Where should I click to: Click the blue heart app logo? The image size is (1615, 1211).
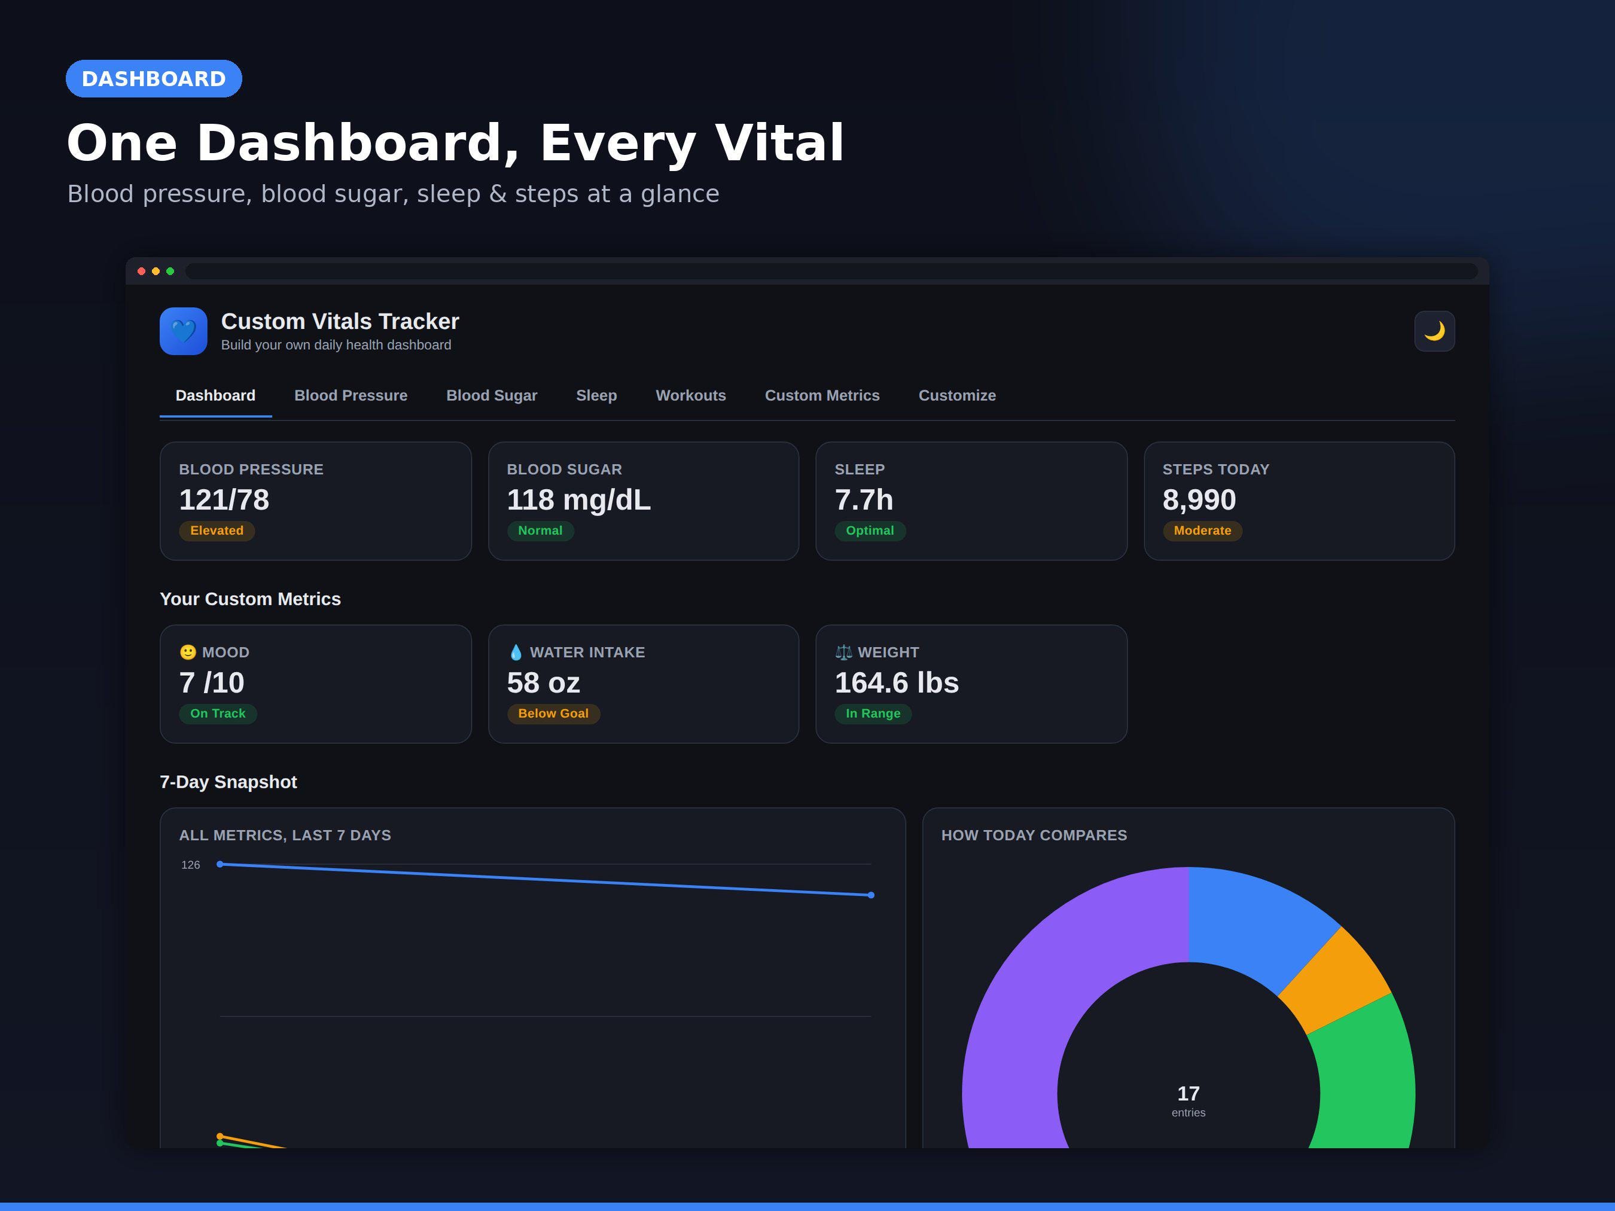[x=183, y=331]
